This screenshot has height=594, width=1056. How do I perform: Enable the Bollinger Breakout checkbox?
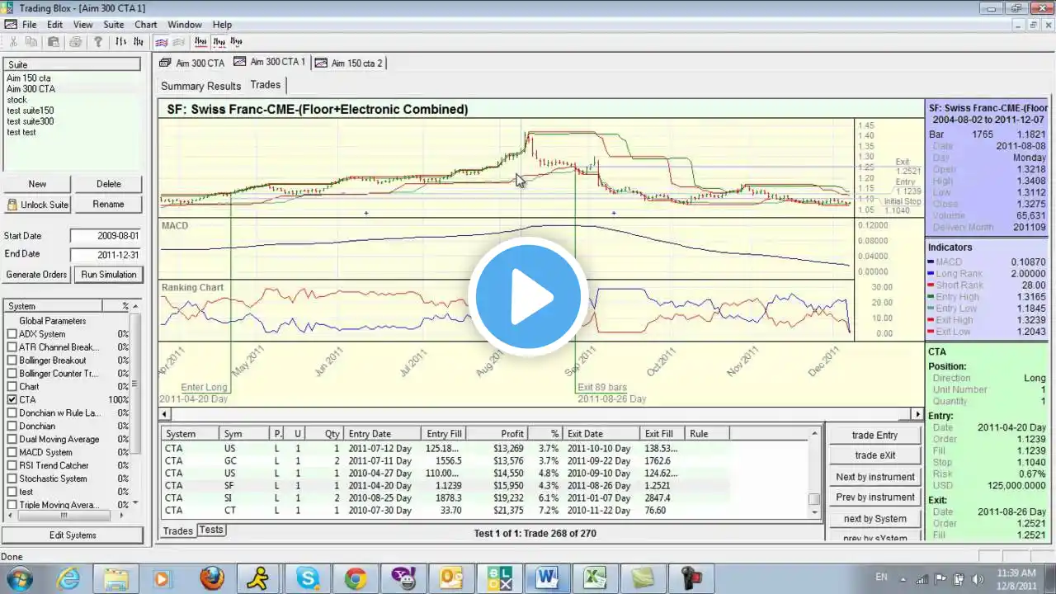[x=12, y=361]
